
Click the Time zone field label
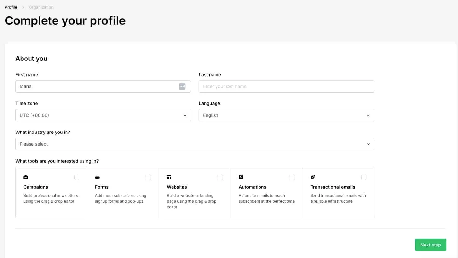click(x=27, y=103)
